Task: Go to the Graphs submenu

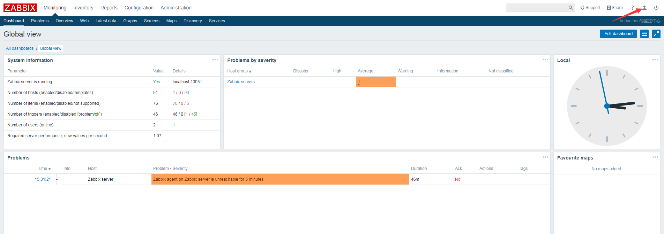Action: 130,21
